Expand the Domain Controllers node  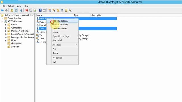(x=6, y=31)
